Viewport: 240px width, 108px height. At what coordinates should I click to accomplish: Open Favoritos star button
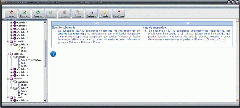tap(105, 13)
